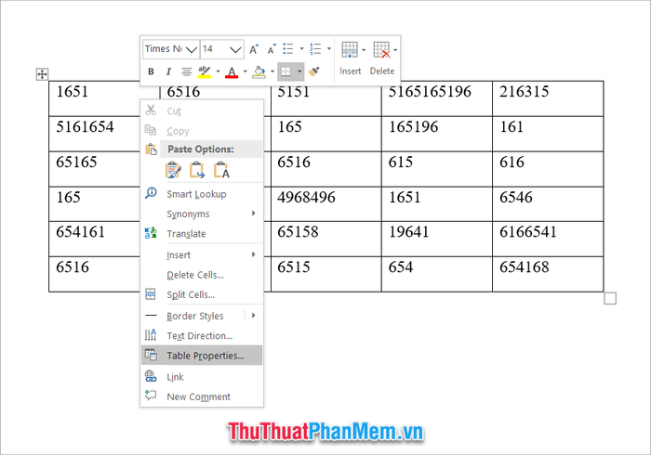Open Table Properties from context menu

[205, 356]
